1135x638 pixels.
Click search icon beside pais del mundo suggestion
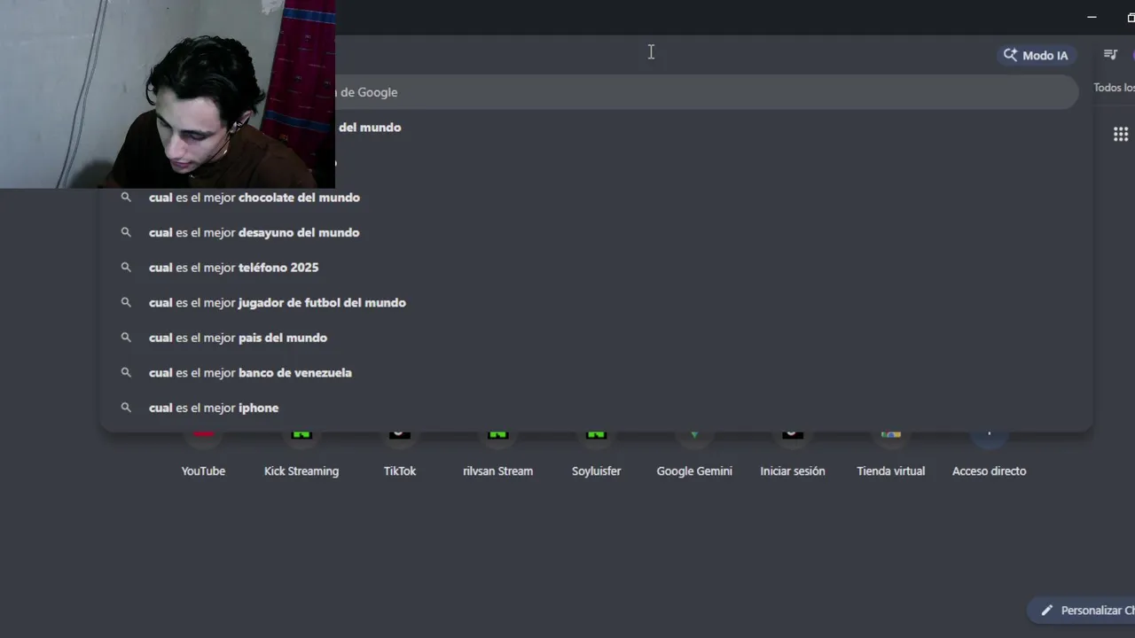(126, 338)
